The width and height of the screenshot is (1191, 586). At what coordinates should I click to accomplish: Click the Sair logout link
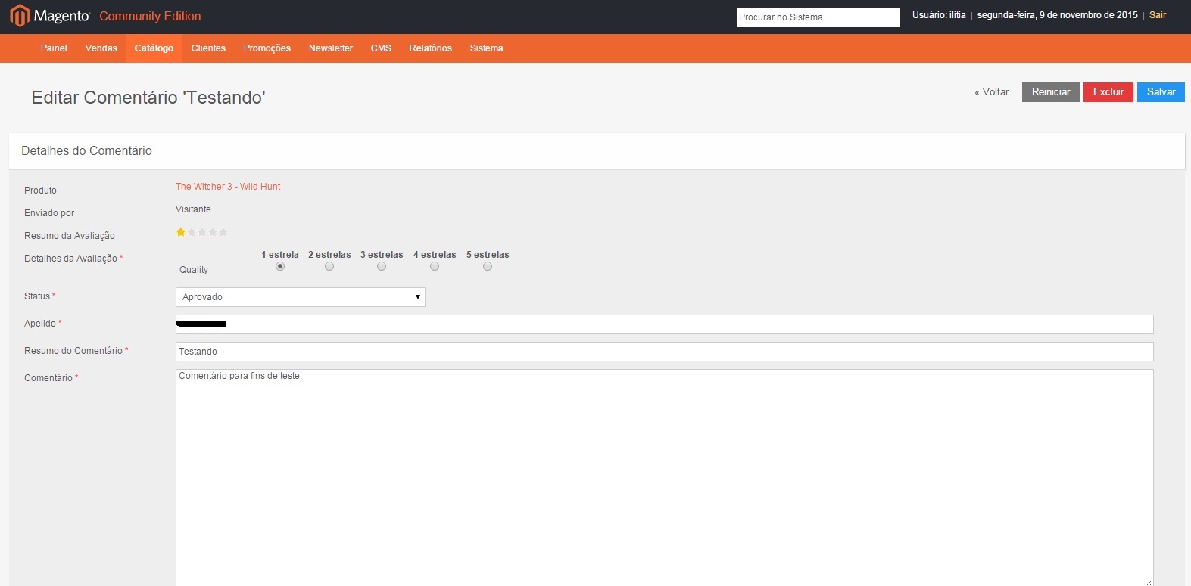tap(1158, 15)
